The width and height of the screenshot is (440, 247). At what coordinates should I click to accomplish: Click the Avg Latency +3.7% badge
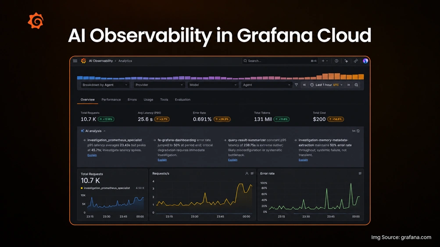162,119
